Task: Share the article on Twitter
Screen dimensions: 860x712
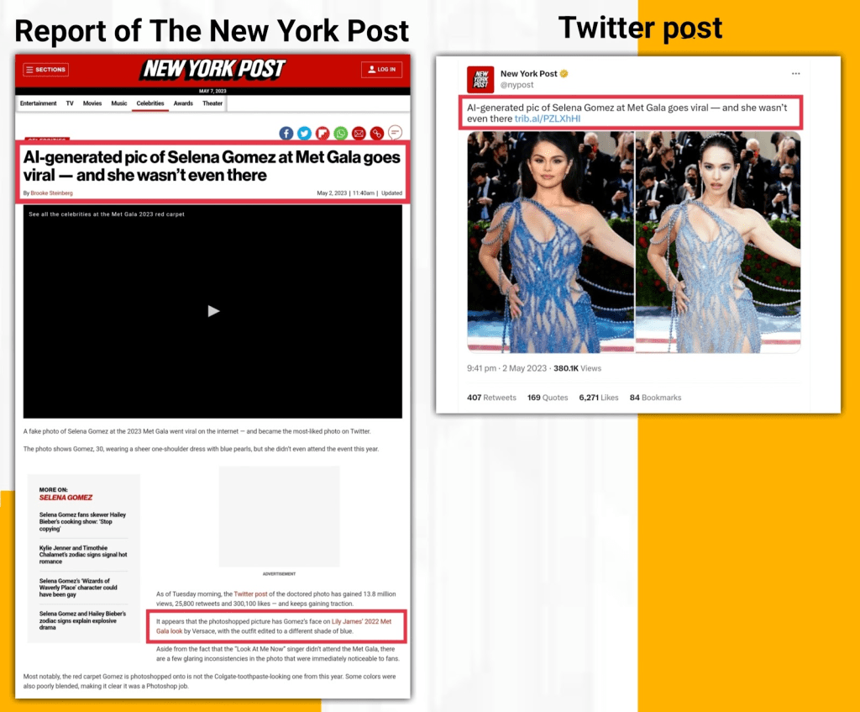Action: pos(304,133)
